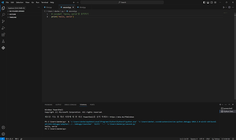This screenshot has height=140, width=236.
Task: Select the powershell terminal instance
Action: point(227,108)
